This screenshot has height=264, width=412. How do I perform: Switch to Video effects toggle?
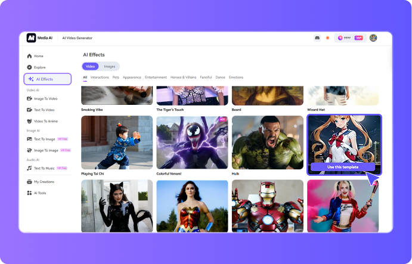90,67
